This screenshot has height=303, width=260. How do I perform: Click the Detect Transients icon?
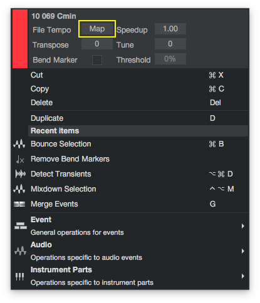(x=20, y=174)
